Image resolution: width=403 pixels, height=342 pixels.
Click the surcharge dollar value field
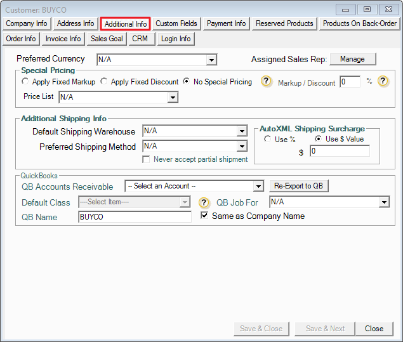(340, 152)
